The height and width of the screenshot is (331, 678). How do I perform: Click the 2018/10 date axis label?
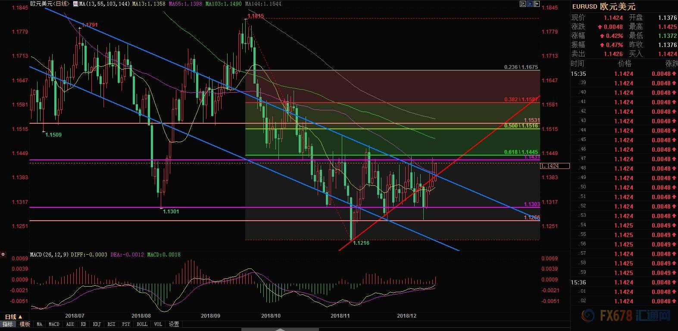[x=271, y=316]
